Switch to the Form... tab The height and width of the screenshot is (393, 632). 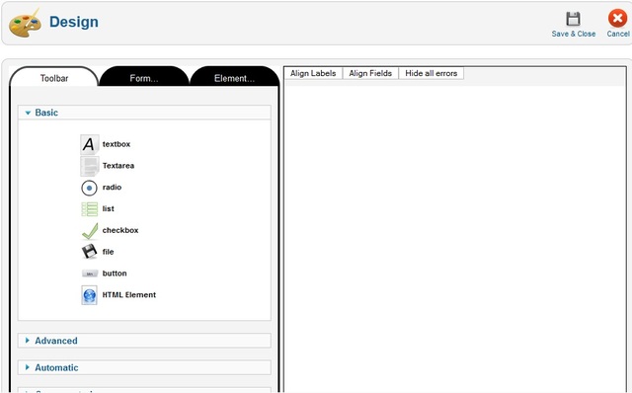144,78
